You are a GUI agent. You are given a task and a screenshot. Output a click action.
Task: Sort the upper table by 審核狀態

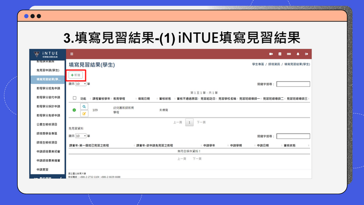165,99
